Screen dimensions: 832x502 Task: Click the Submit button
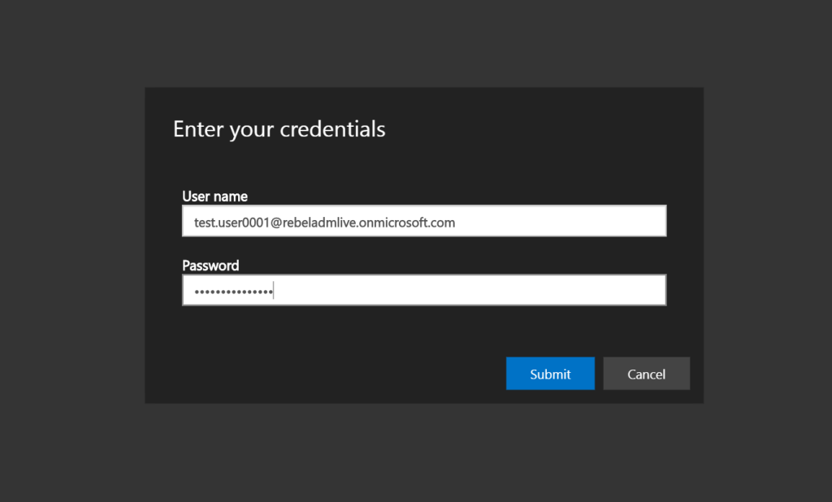pos(550,374)
